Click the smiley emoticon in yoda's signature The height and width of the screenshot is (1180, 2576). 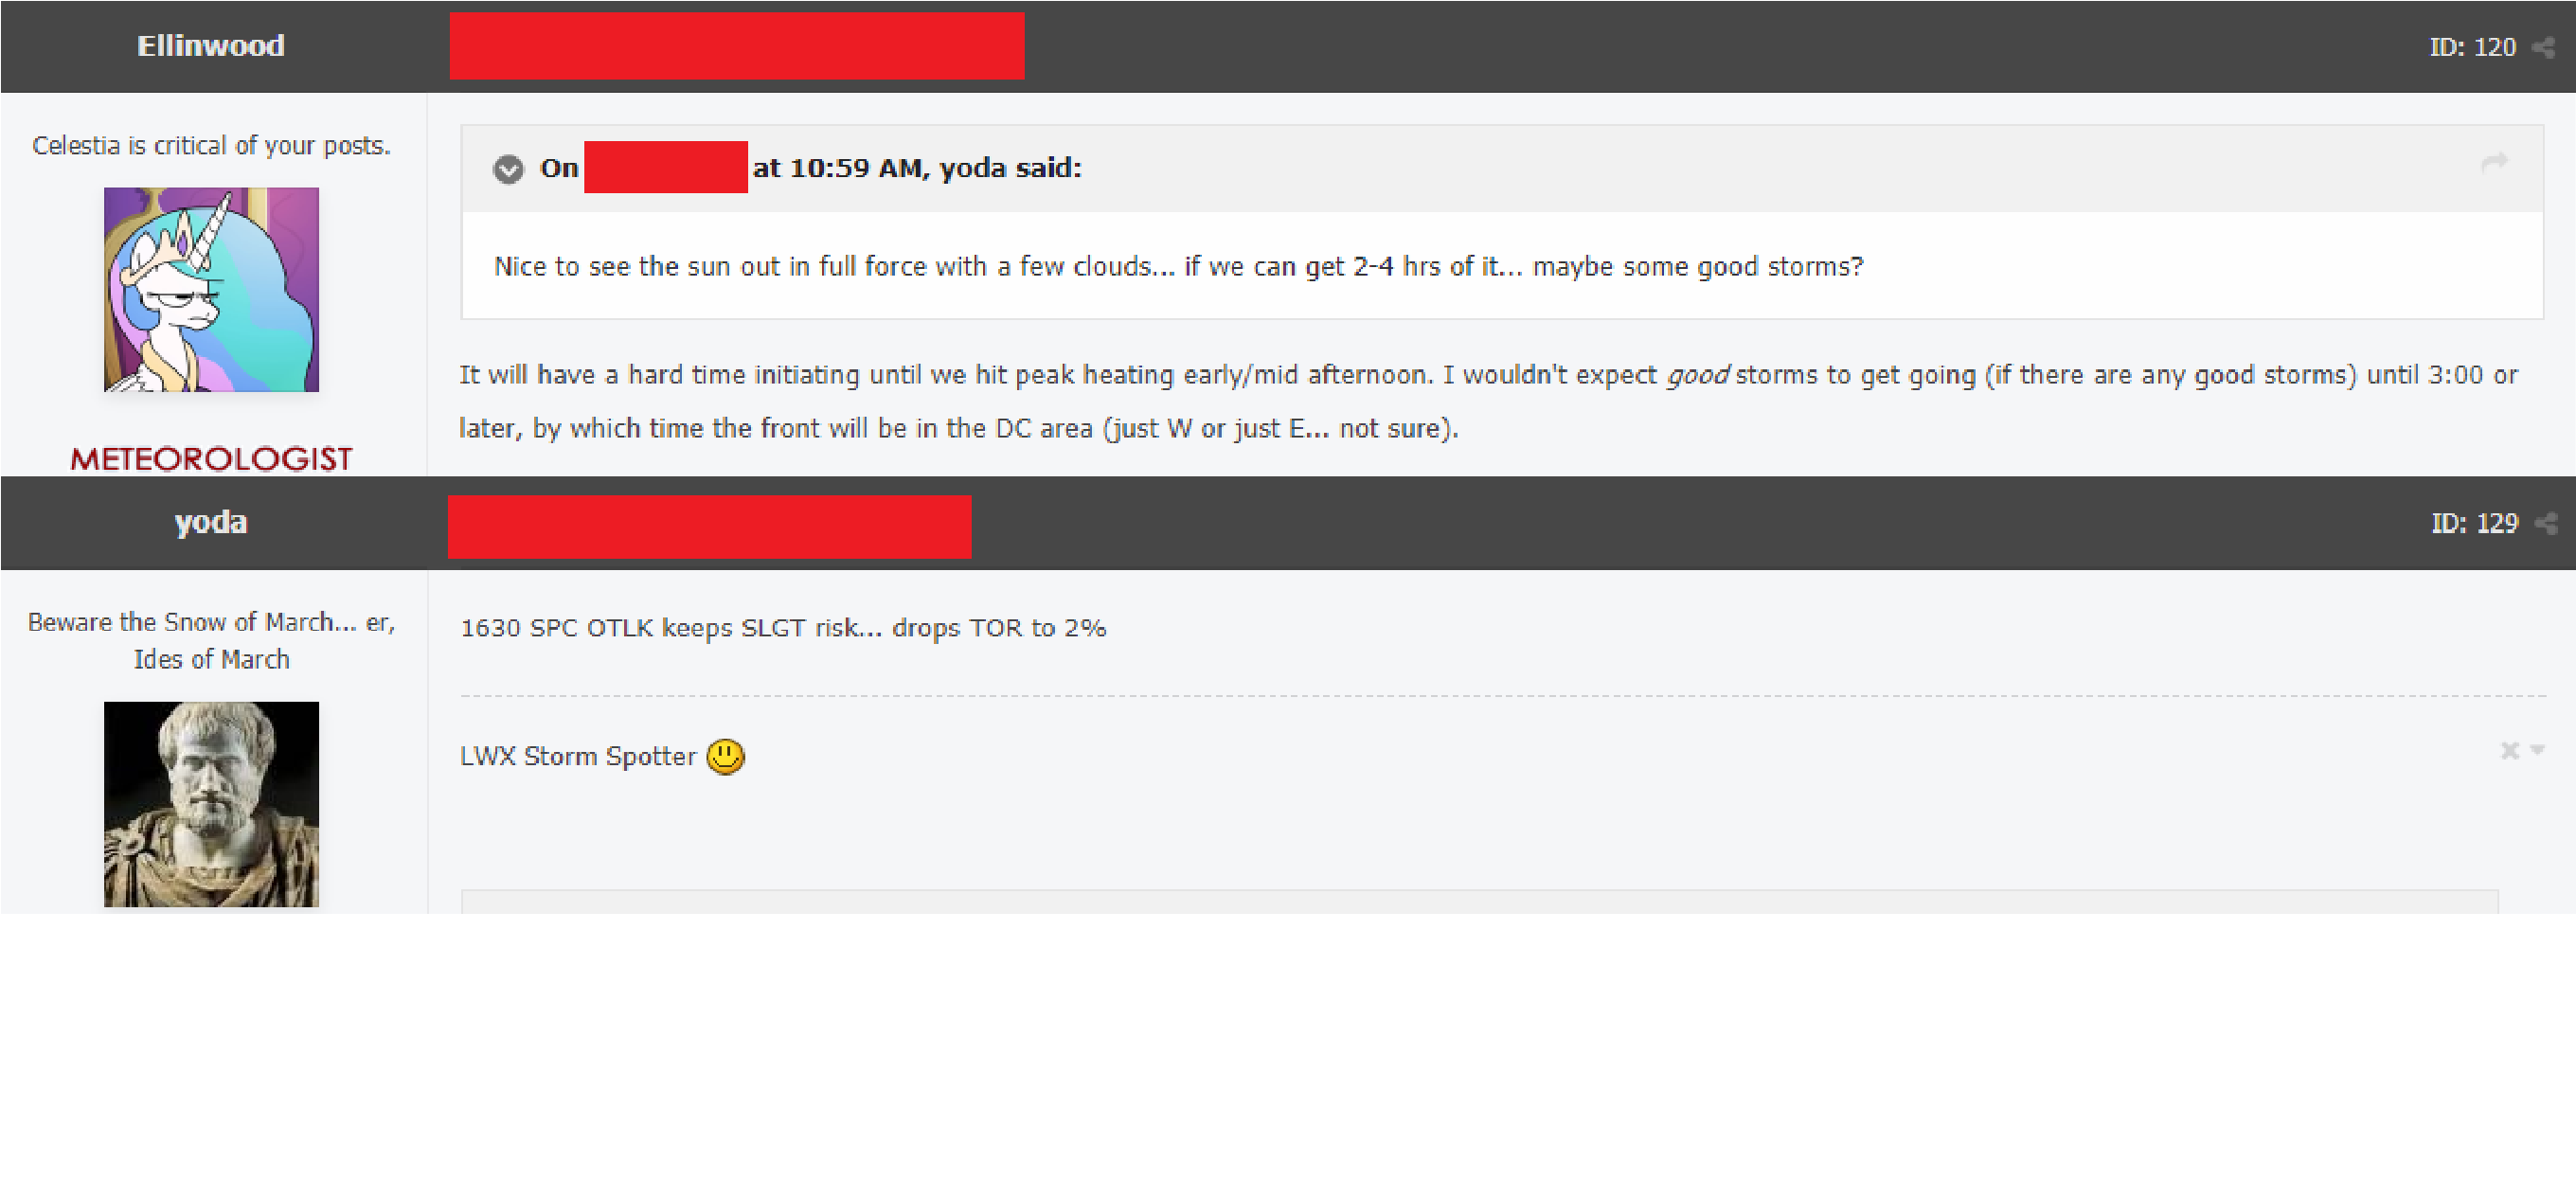(x=725, y=756)
